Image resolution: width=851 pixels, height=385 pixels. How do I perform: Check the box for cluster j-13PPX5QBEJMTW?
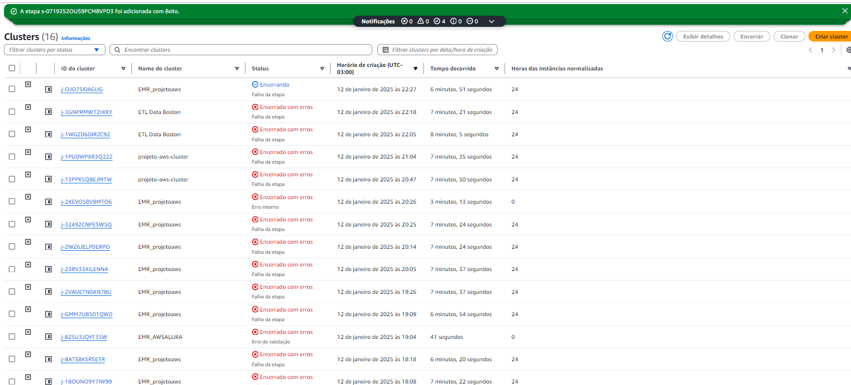pyautogui.click(x=12, y=179)
